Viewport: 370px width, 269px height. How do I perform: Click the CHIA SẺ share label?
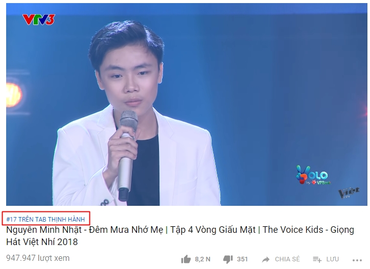287,259
